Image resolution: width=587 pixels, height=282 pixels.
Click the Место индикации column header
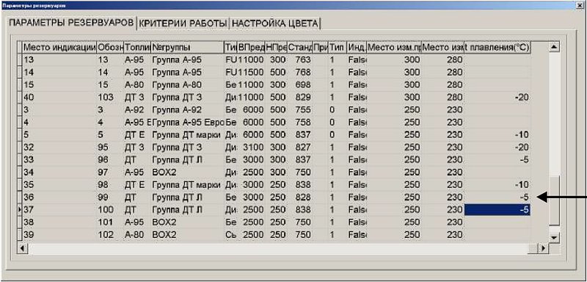59,47
